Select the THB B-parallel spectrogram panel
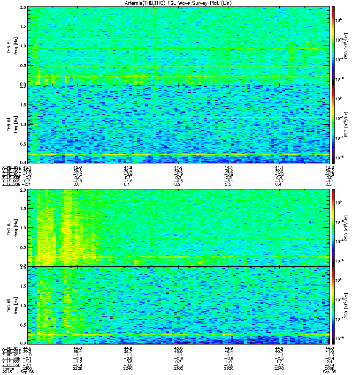Image resolution: width=352 pixels, height=375 pixels. coord(178,124)
